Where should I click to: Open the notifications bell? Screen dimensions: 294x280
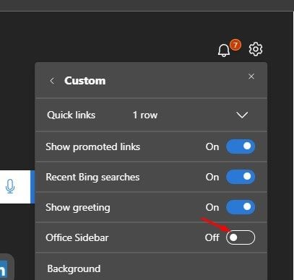[x=224, y=51]
